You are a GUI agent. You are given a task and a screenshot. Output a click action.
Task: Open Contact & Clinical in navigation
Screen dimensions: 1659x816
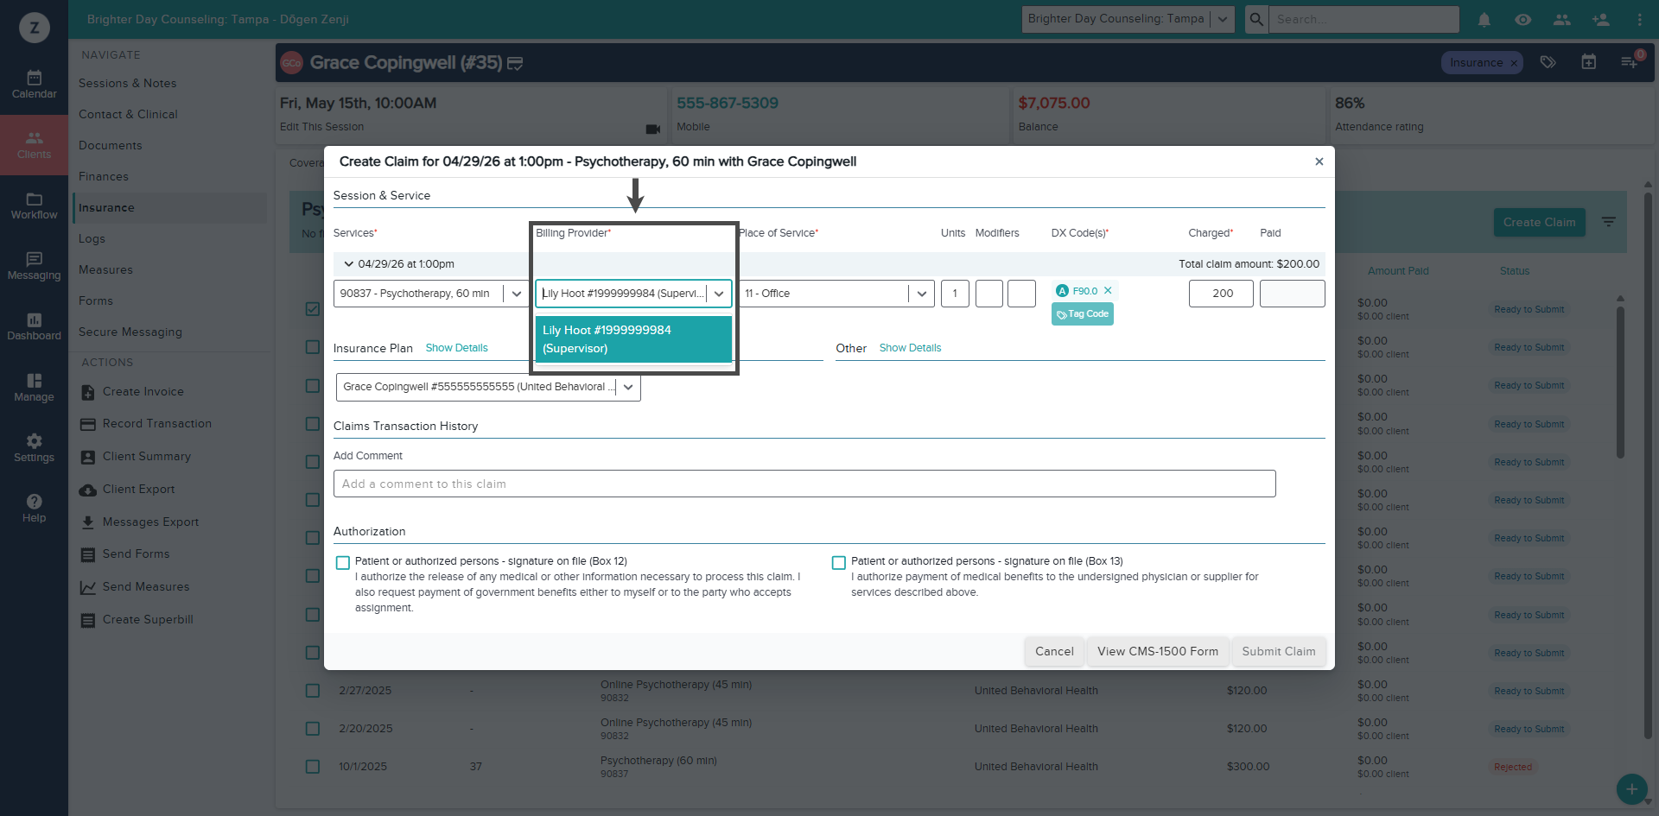pos(128,115)
